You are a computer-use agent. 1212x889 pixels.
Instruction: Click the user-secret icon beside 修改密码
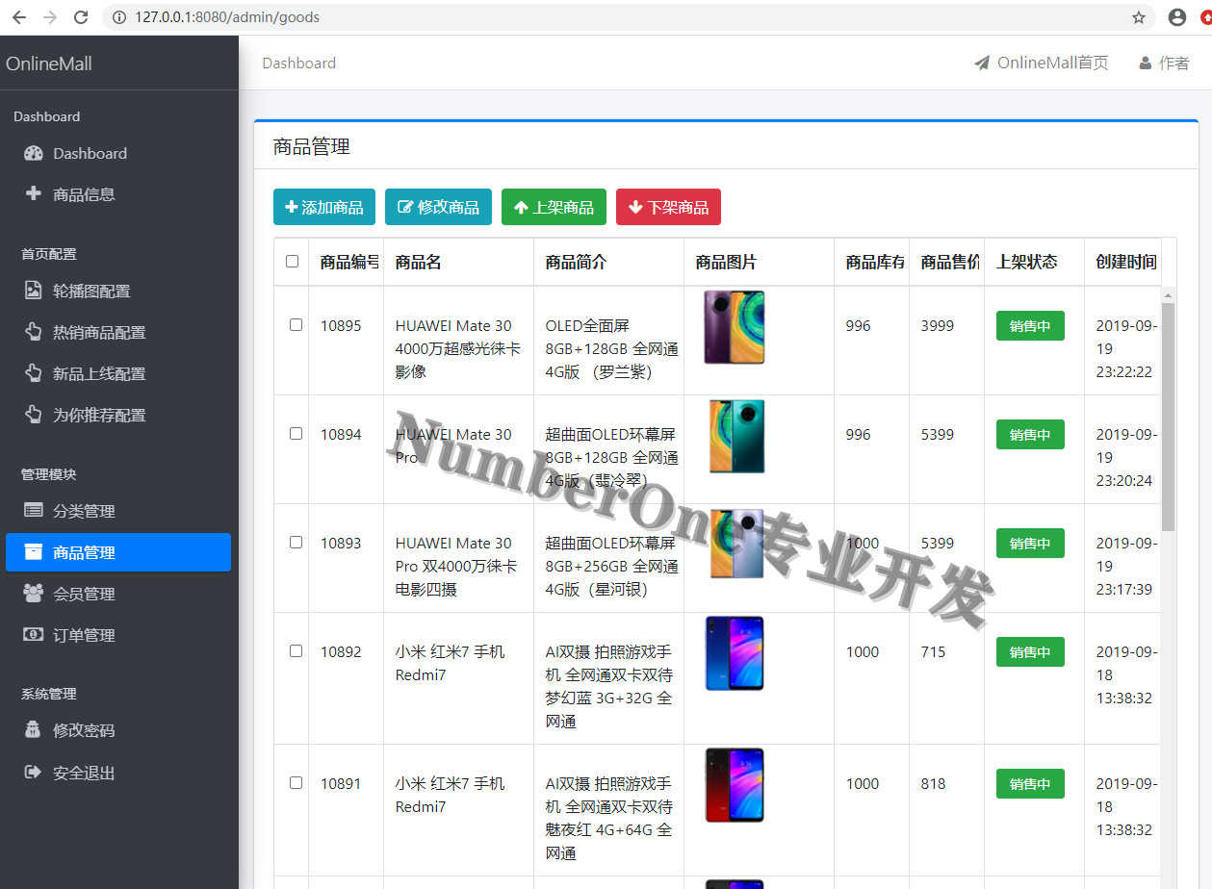34,730
